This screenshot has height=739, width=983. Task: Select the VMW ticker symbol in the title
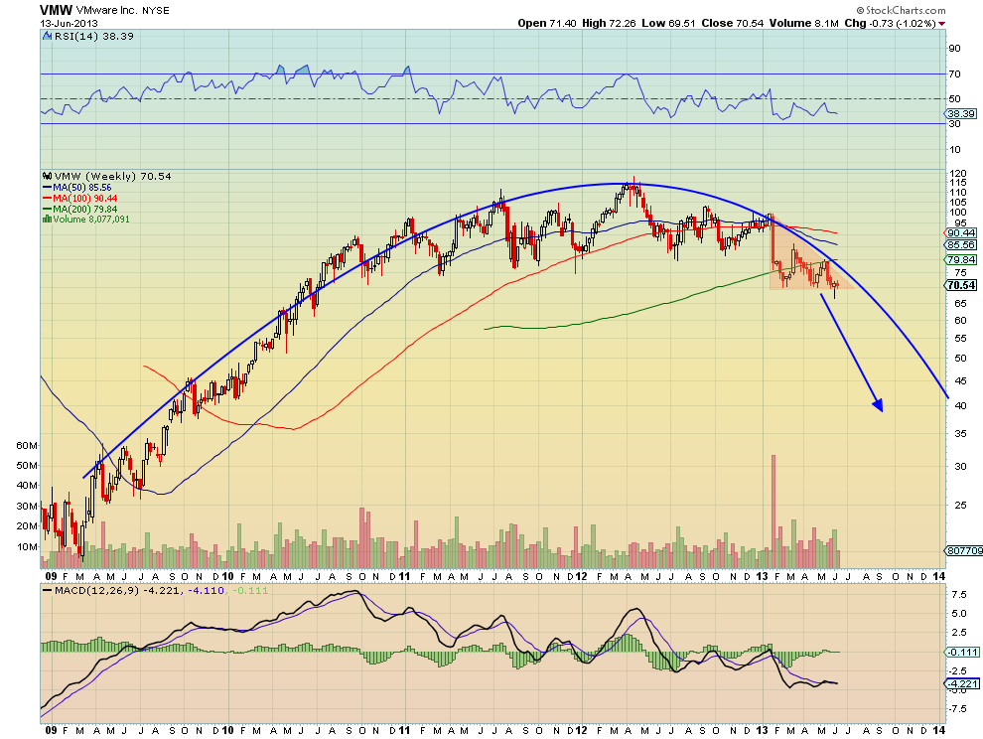(56, 10)
